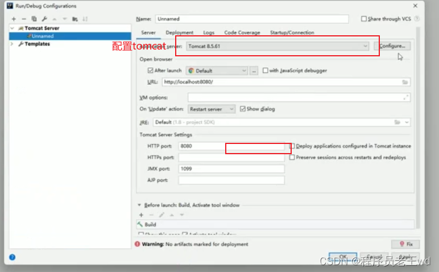Image resolution: width=439 pixels, height=272 pixels.
Task: Click the Share through VCS help icon
Action: click(417, 19)
